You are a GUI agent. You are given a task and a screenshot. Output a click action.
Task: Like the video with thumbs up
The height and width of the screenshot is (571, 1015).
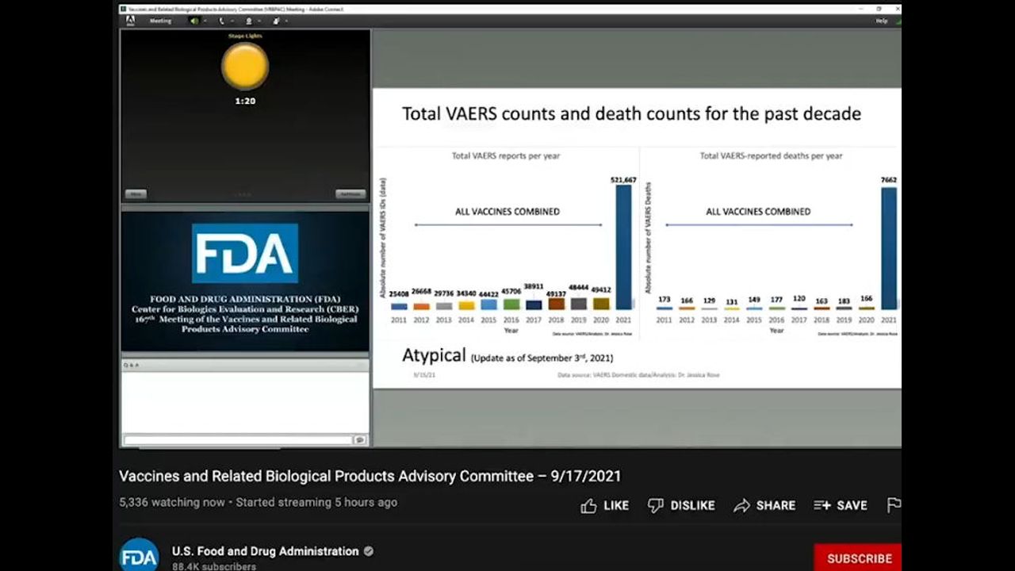click(x=604, y=505)
